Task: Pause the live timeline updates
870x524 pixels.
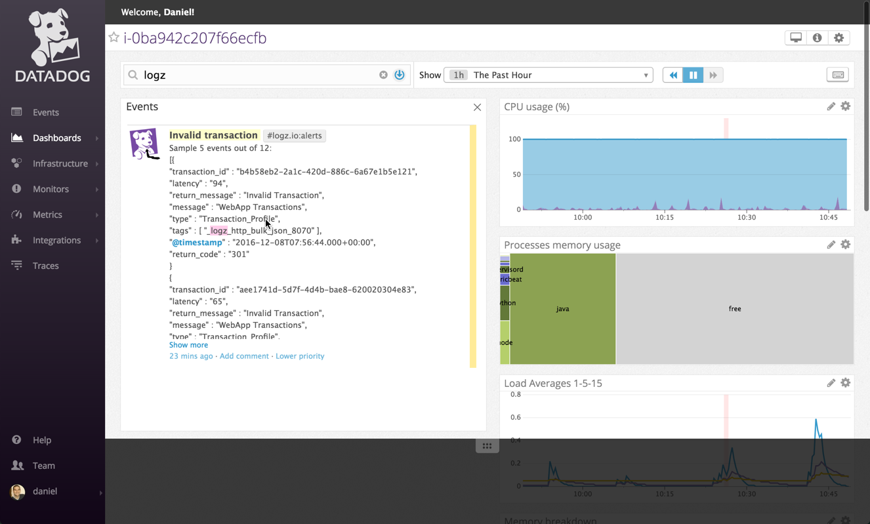Action: pyautogui.click(x=693, y=75)
